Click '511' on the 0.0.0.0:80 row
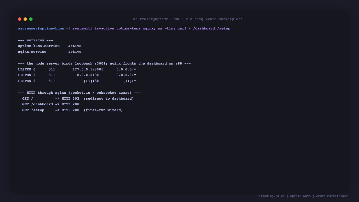This screenshot has width=359, height=202. (x=52, y=75)
